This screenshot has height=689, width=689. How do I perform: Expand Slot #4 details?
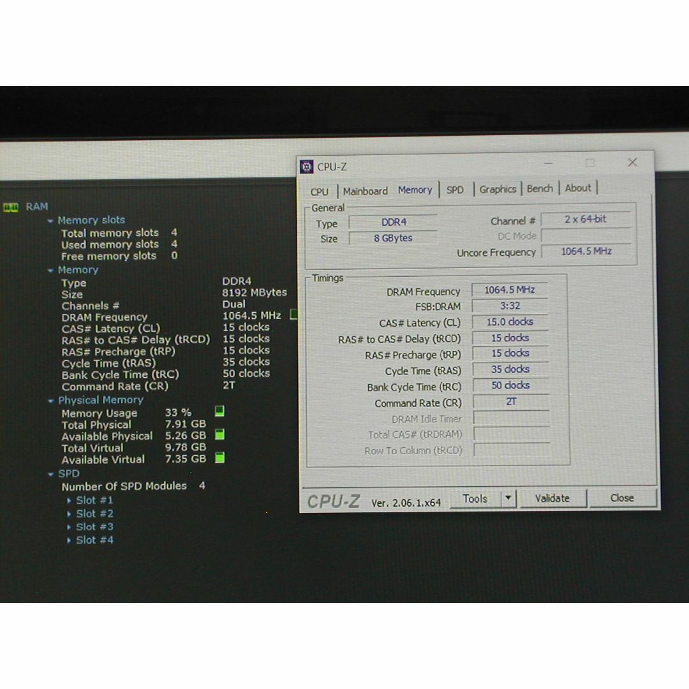[x=69, y=540]
